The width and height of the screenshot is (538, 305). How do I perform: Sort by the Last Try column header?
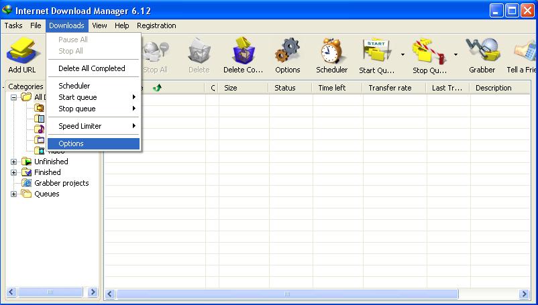[x=447, y=88]
